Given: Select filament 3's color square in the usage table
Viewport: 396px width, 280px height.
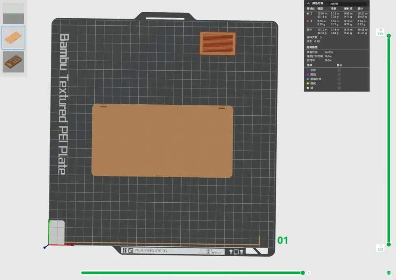Looking at the screenshot, I should pos(307,21).
